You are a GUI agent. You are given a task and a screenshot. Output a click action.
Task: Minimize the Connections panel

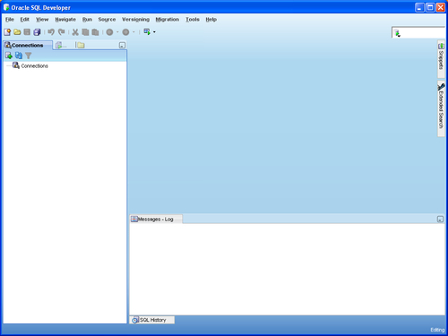click(122, 45)
